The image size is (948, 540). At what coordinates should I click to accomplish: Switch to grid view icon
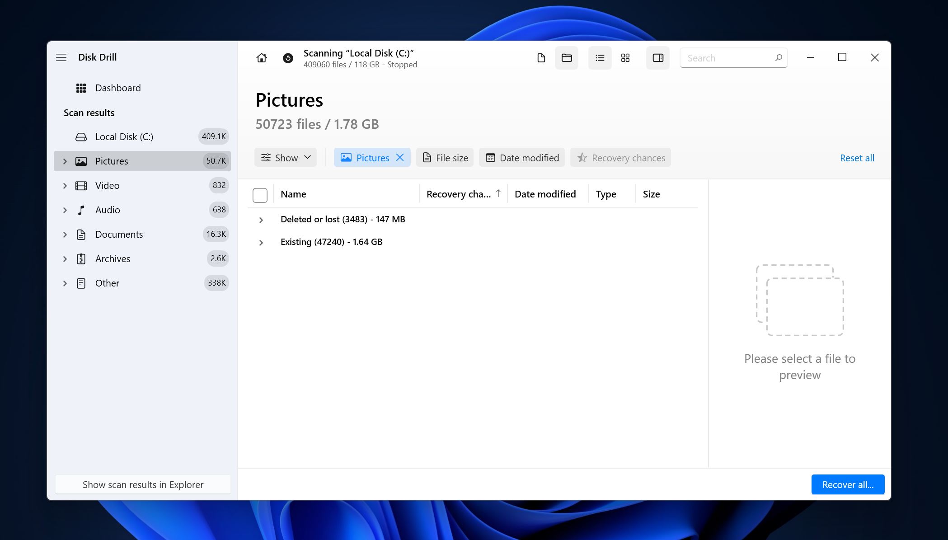tap(625, 57)
